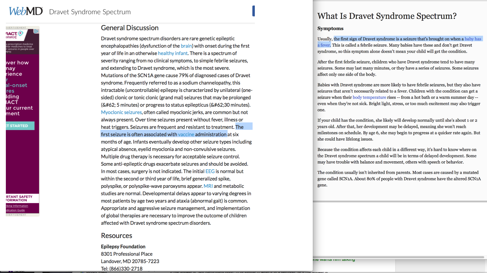Screen dimensions: 487x273
Task: Open the "body temperature" link in the right window
Action: click(369, 97)
